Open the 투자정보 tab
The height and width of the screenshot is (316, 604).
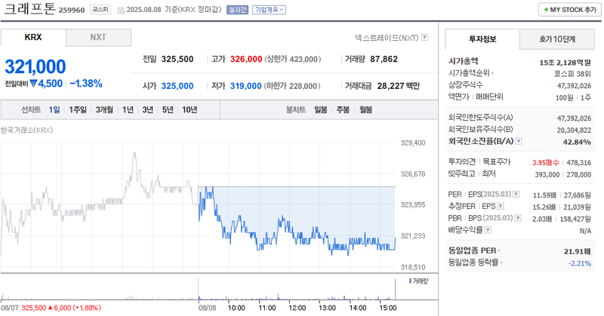pos(482,39)
